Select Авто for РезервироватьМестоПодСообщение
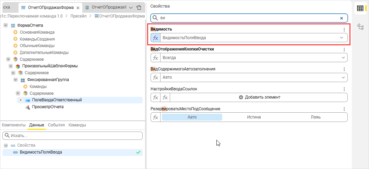The height and width of the screenshot is (169, 369). (x=192, y=117)
